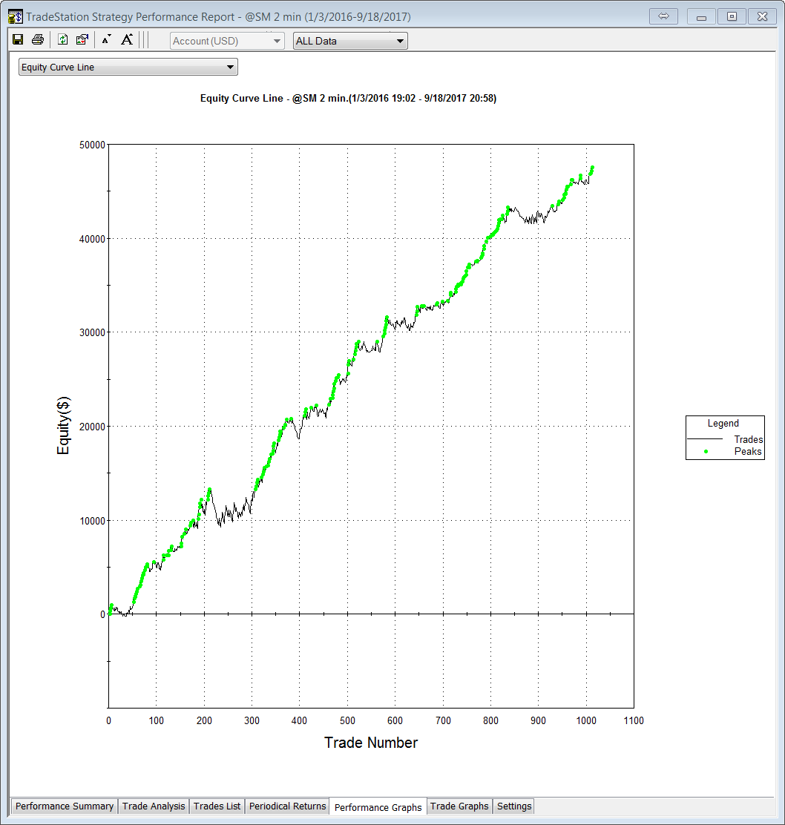Click the Refresh report icon
This screenshot has height=825, width=785.
[x=63, y=40]
